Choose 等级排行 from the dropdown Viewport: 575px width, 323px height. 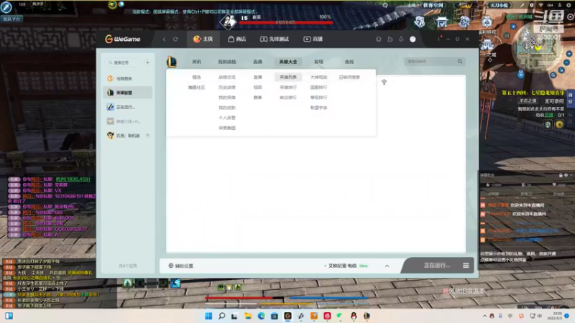click(x=318, y=98)
